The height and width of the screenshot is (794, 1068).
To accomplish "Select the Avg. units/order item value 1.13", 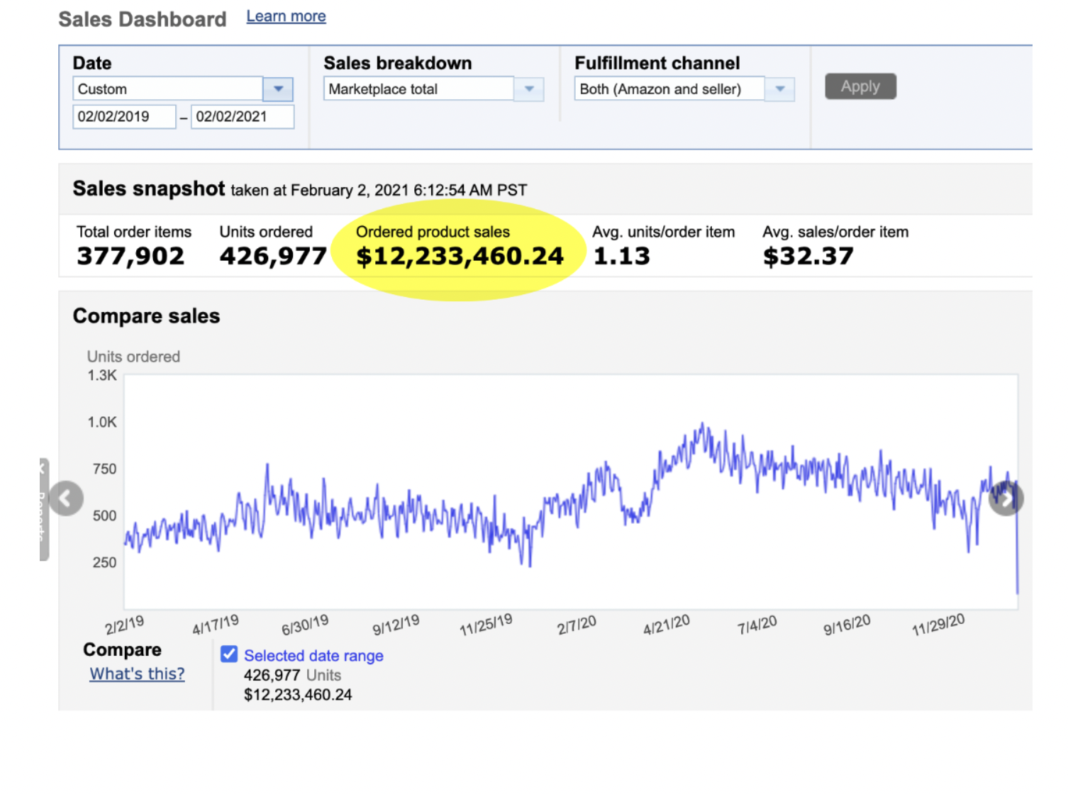I will [x=621, y=256].
